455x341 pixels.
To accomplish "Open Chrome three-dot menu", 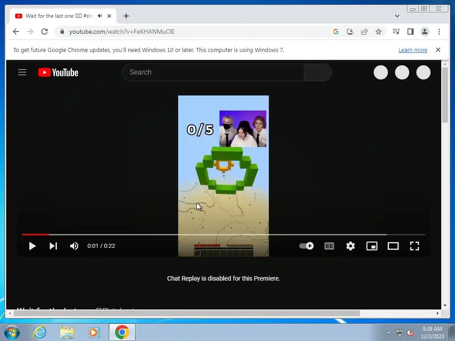I will (439, 32).
